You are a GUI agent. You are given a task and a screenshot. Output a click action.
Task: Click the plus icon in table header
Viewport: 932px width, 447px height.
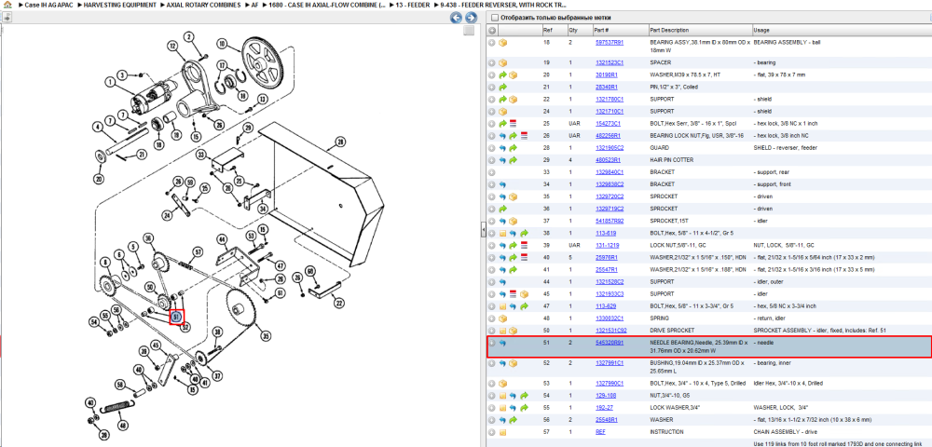pos(492,31)
